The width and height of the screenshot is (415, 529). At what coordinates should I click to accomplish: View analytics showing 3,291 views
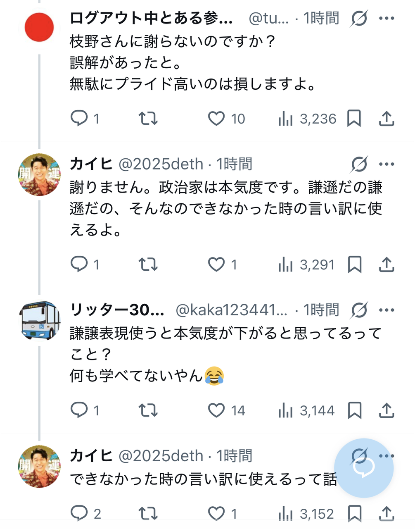tap(306, 264)
